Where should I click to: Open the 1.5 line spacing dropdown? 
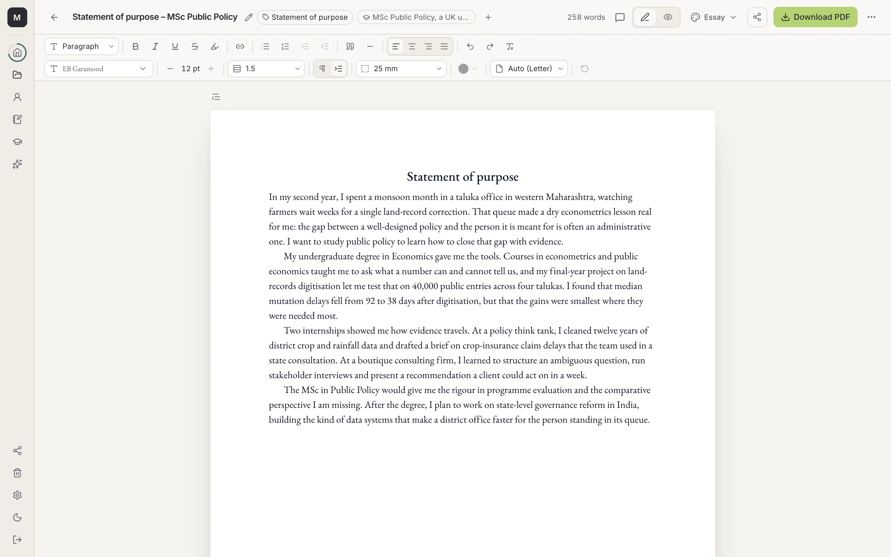266,68
